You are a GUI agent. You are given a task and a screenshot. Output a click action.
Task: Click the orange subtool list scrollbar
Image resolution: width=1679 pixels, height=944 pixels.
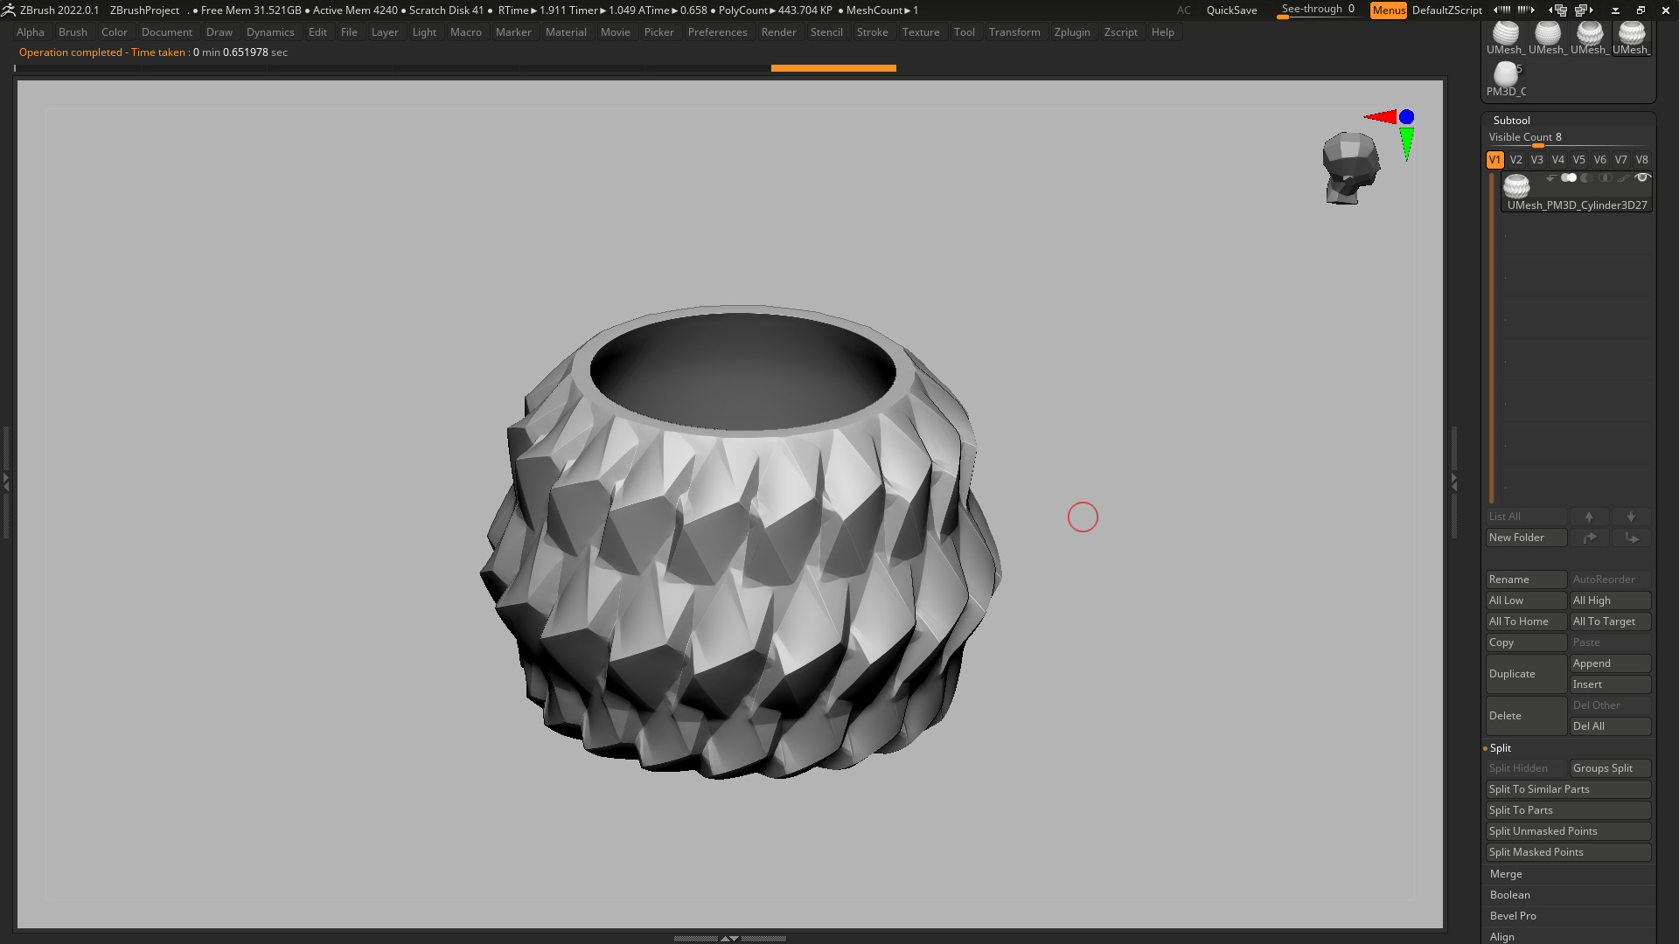(x=1491, y=338)
